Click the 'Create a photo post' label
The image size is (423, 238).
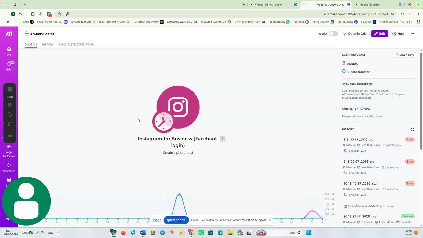[178, 153]
